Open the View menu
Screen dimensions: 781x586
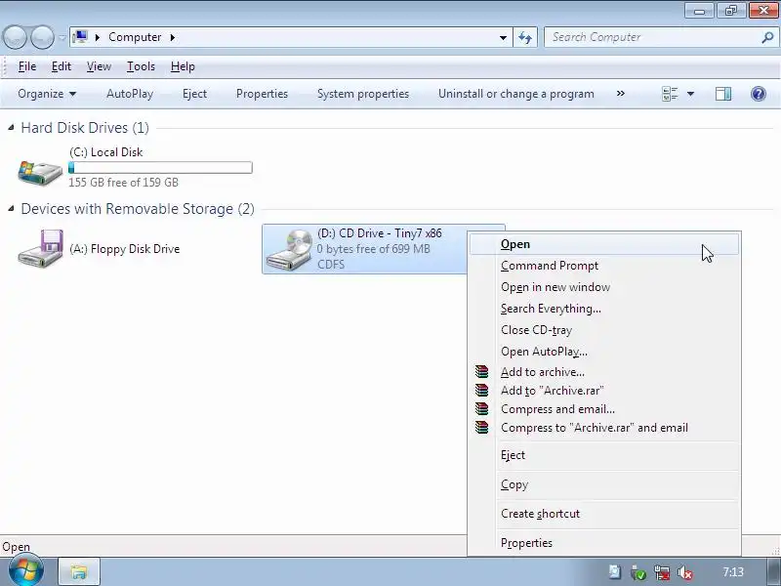tap(99, 66)
